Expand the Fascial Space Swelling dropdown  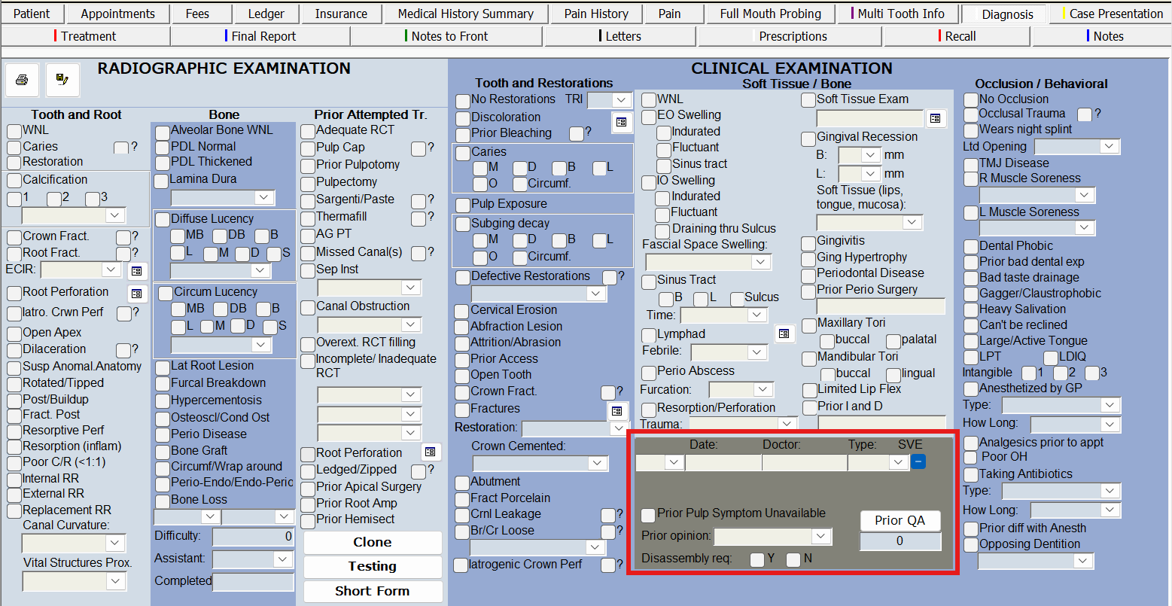coord(760,262)
